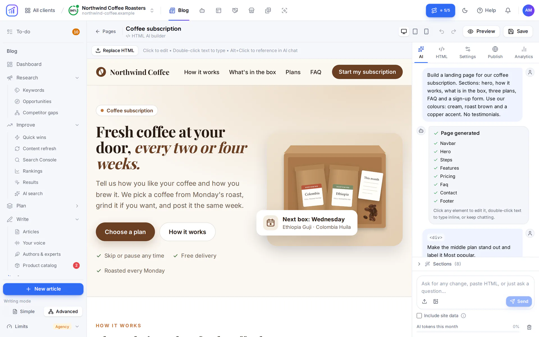Viewport: 539px width, 337px height.
Task: Open the notifications bell
Action: pyautogui.click(x=508, y=10)
